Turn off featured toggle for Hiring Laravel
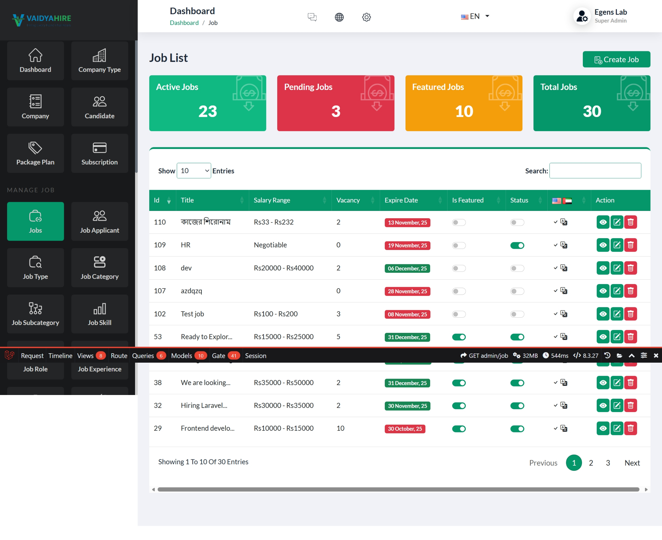 [459, 405]
